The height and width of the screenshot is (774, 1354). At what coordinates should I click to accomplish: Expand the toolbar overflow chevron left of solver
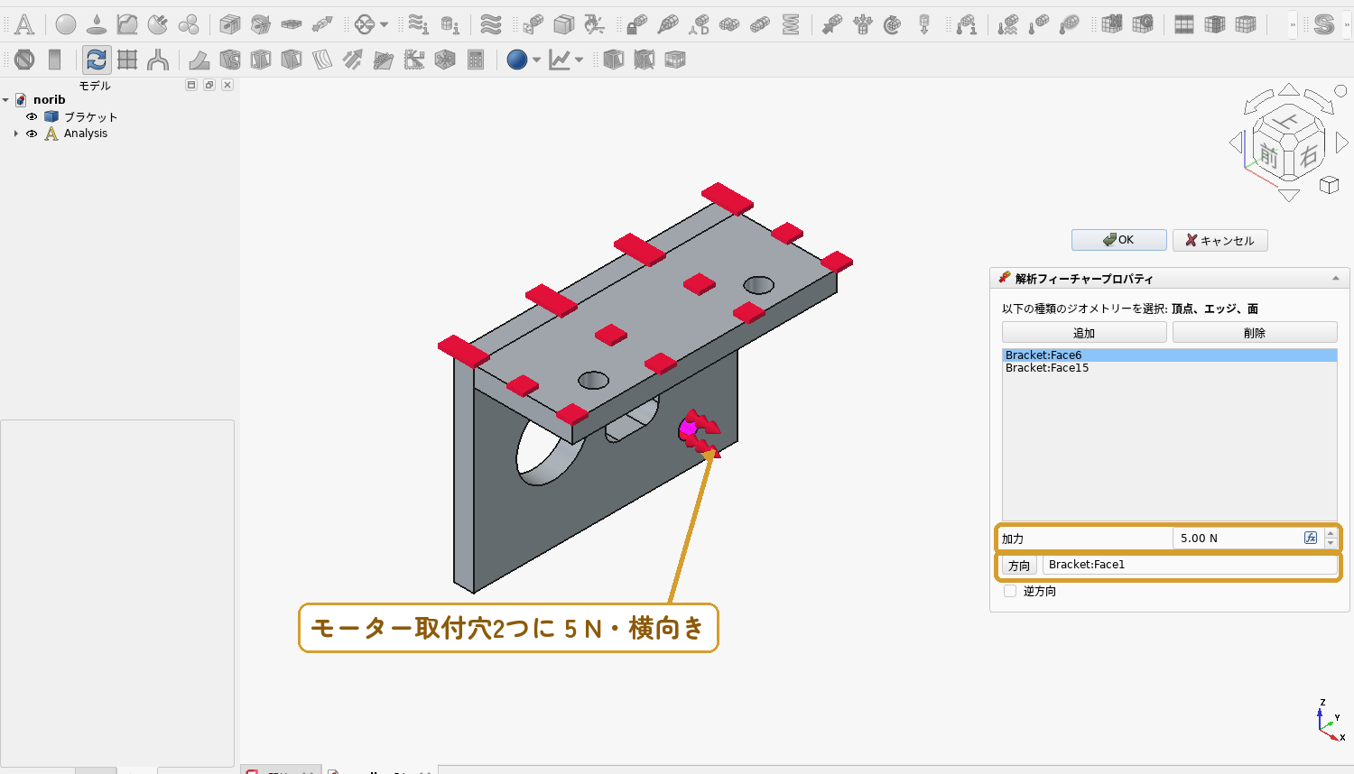click(1293, 25)
